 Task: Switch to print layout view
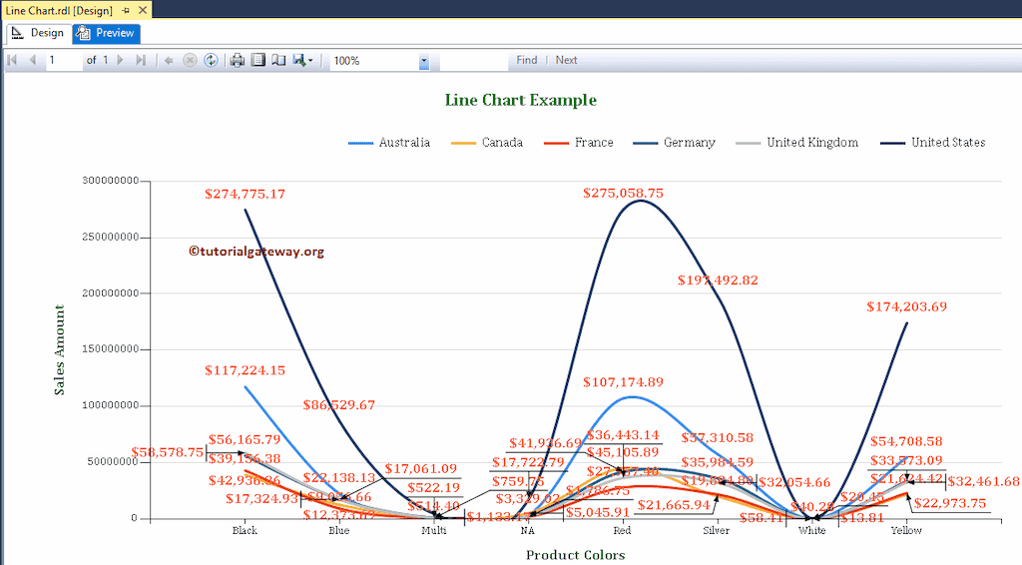pyautogui.click(x=258, y=61)
